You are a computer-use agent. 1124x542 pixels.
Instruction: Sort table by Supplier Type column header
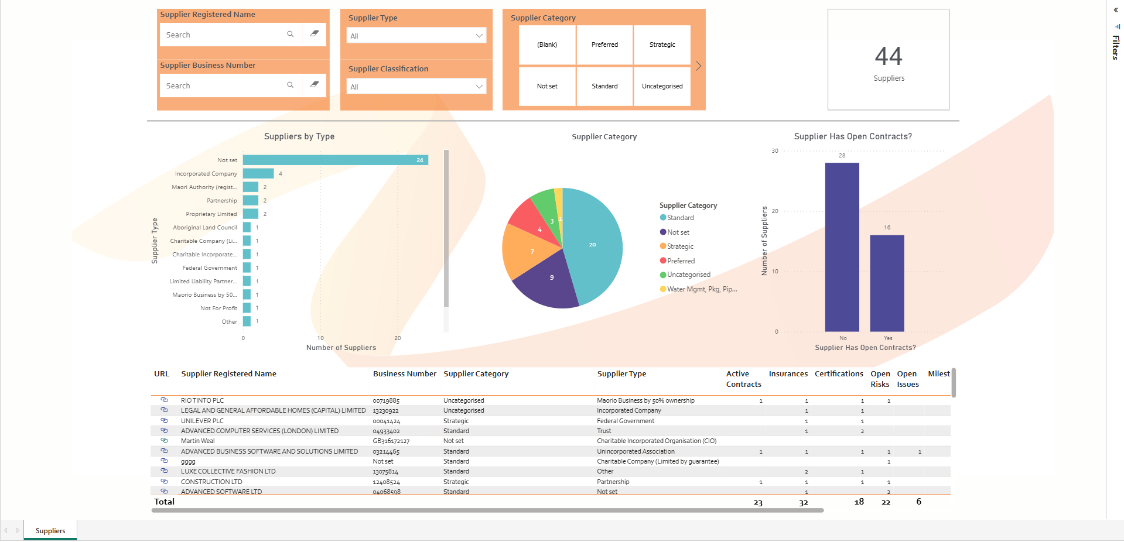pyautogui.click(x=621, y=374)
